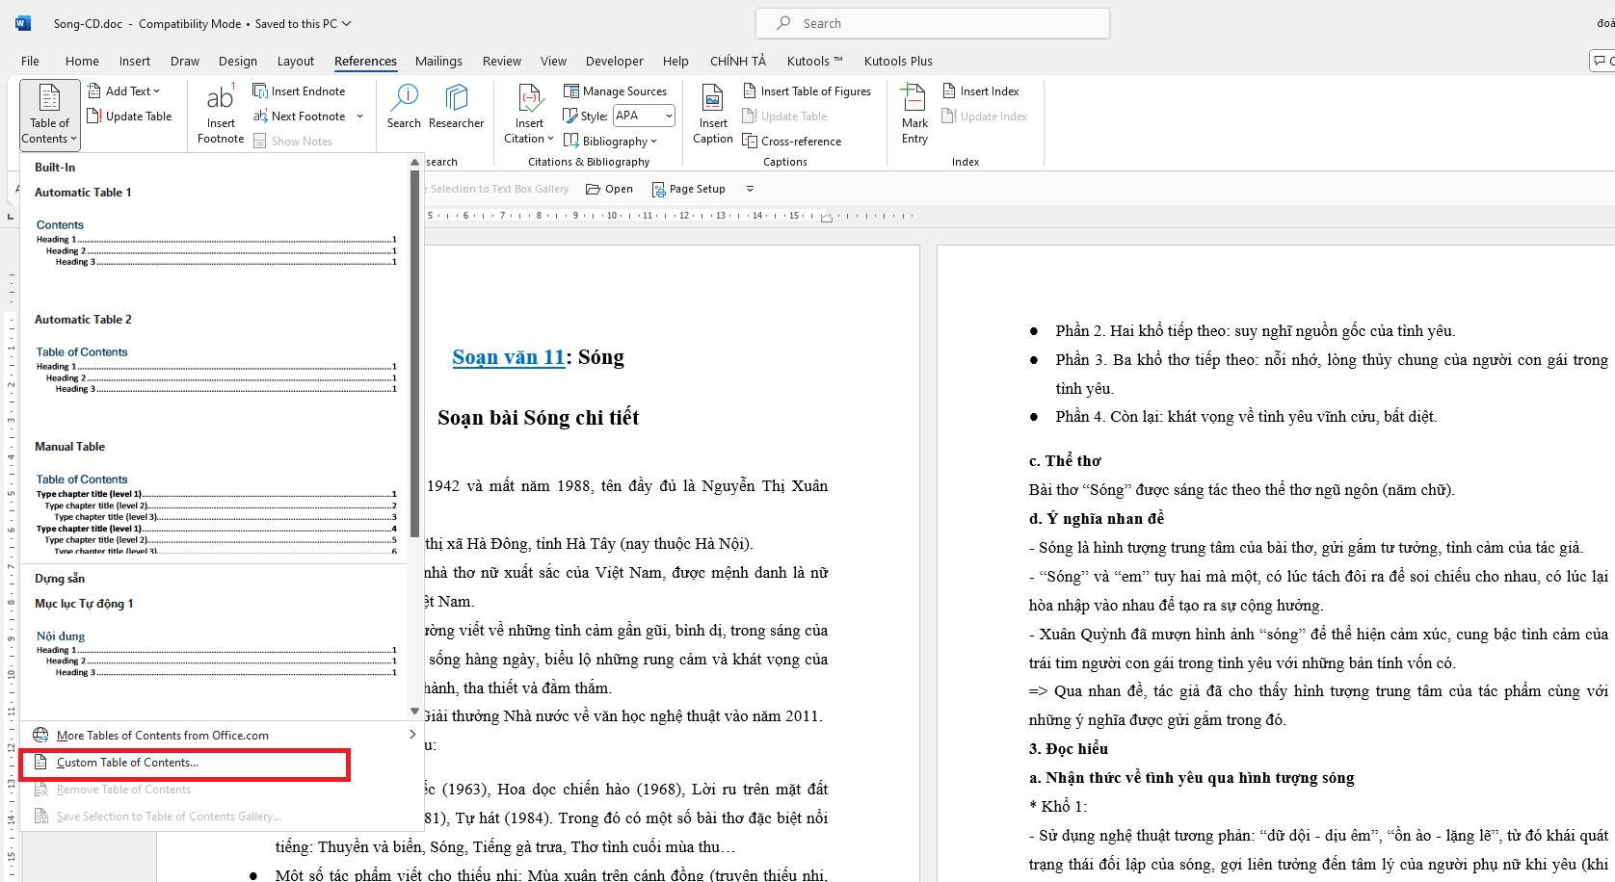Viewport: 1615px width, 882px height.
Task: Click in the title bar Search box
Action: coord(933,23)
